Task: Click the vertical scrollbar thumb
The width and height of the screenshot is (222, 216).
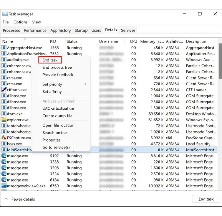Action: pyautogui.click(x=220, y=61)
